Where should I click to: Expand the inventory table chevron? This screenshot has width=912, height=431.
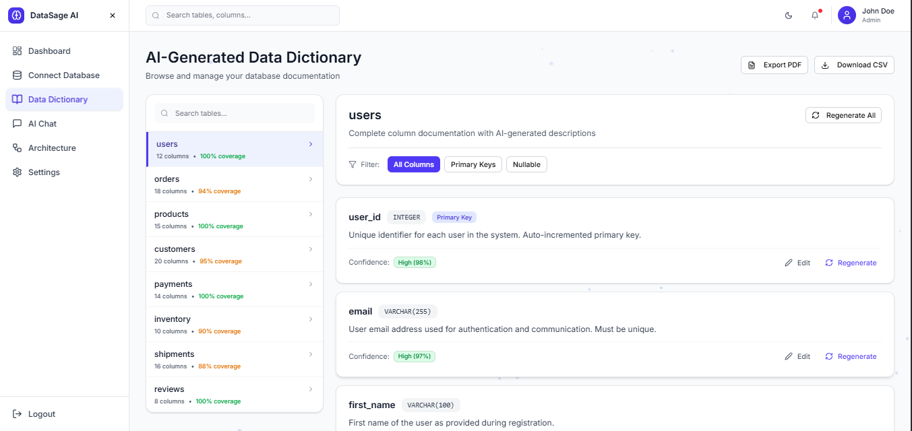pos(311,319)
